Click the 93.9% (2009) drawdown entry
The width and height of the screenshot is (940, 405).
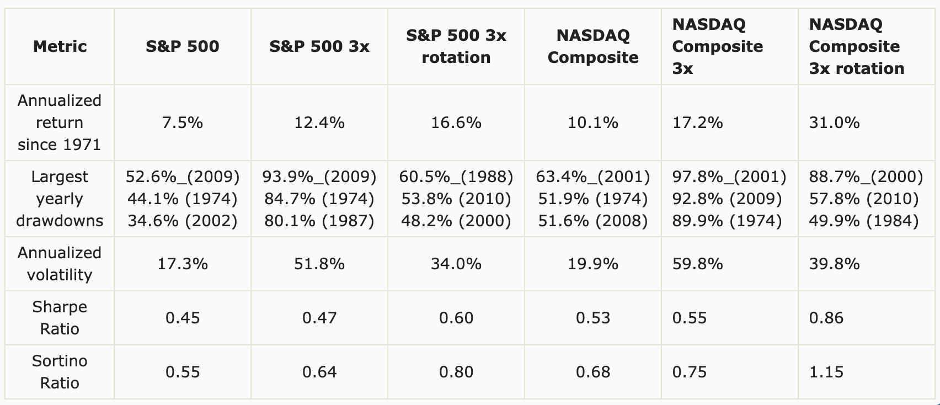coord(319,177)
